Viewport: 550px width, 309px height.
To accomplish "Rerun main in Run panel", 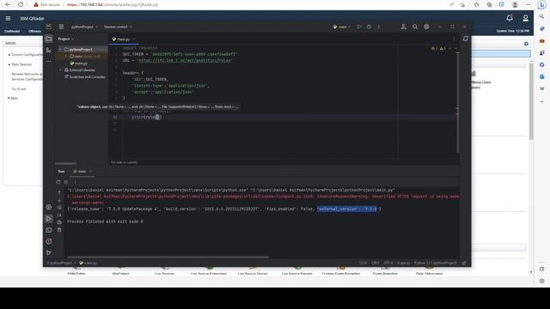I will [58, 182].
